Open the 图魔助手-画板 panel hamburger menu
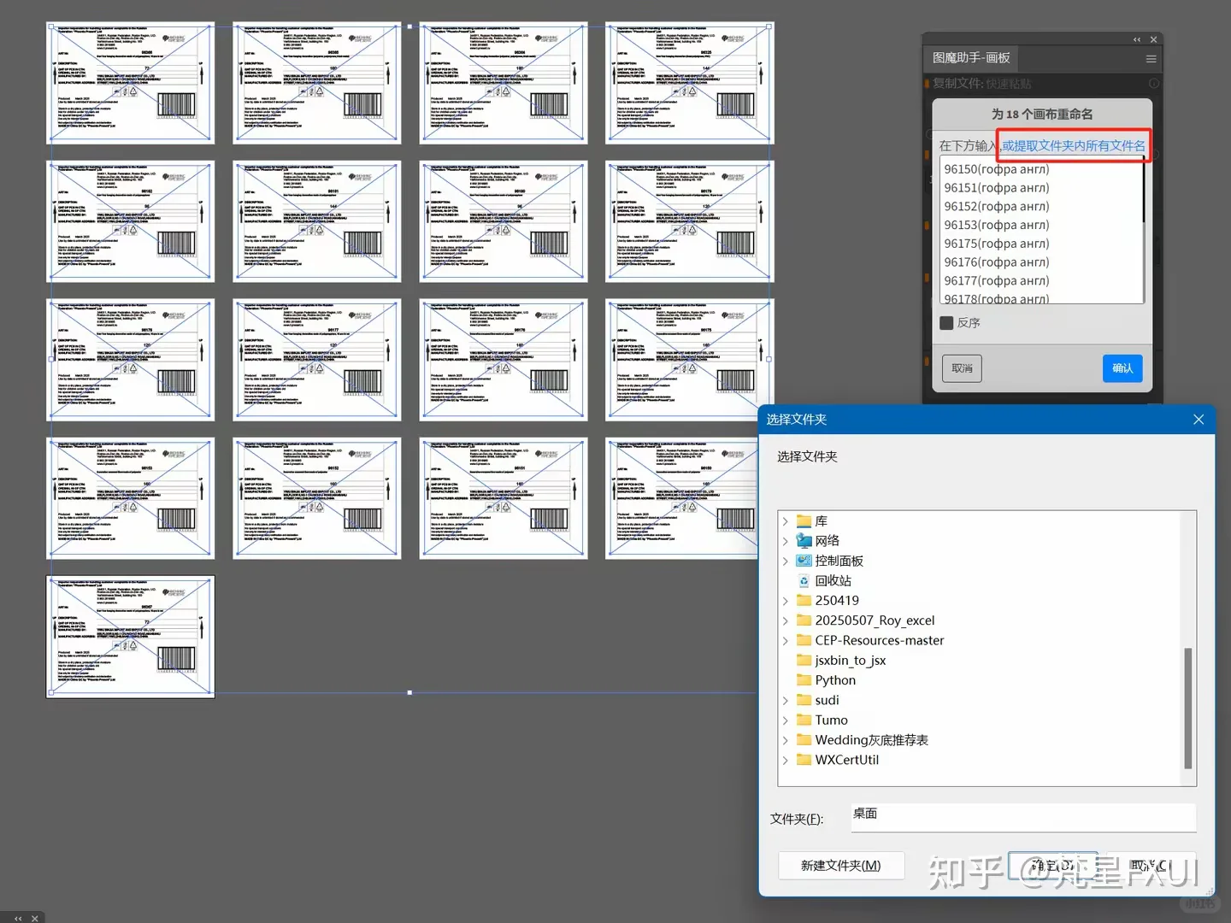1231x923 pixels. 1151,59
